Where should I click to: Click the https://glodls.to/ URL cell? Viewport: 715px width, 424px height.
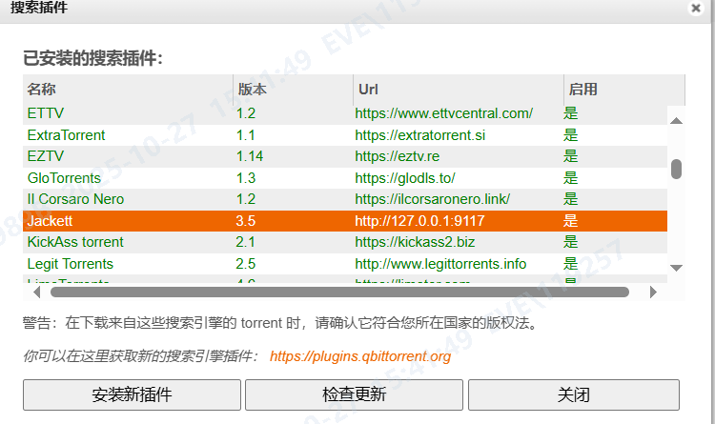tap(405, 178)
